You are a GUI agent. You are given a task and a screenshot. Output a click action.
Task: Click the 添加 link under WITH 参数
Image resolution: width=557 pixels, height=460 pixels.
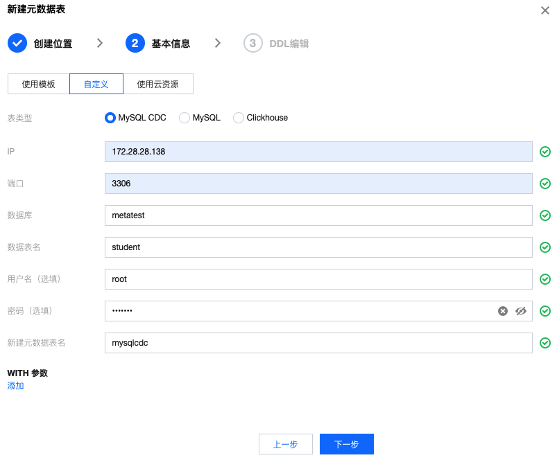16,386
